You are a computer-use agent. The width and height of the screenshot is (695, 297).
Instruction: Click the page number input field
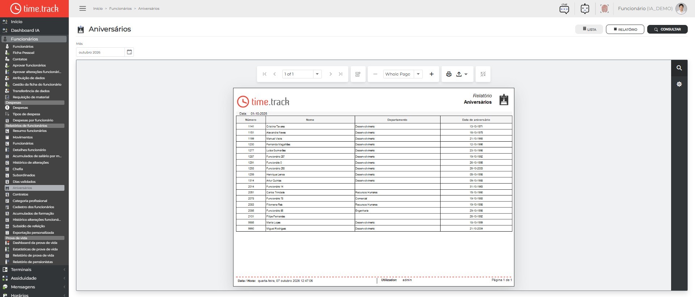coord(298,74)
